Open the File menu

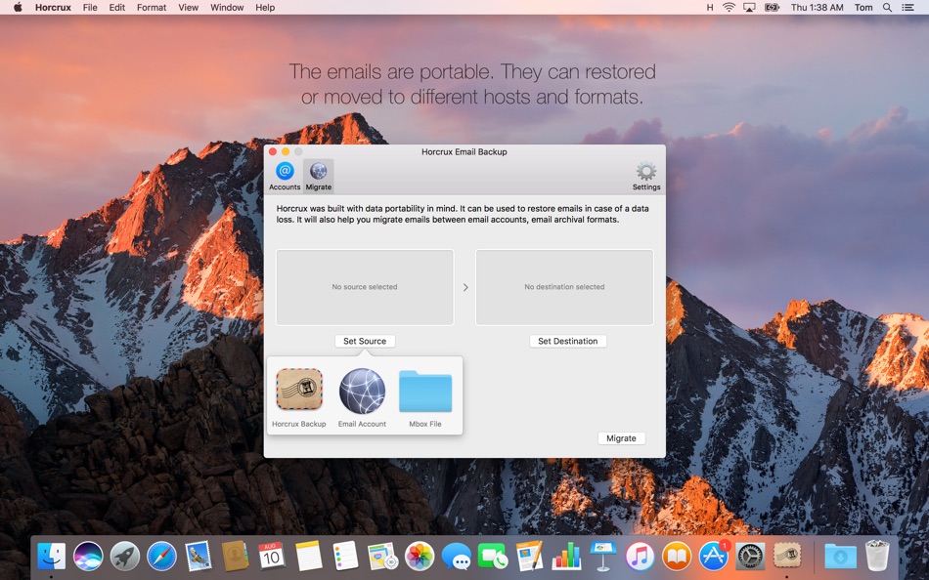(90, 8)
